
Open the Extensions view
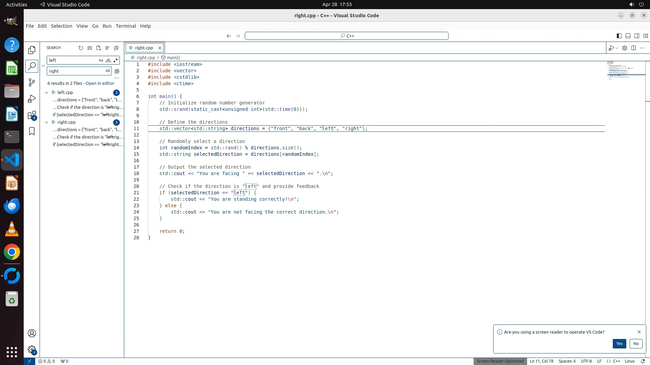coord(32,115)
